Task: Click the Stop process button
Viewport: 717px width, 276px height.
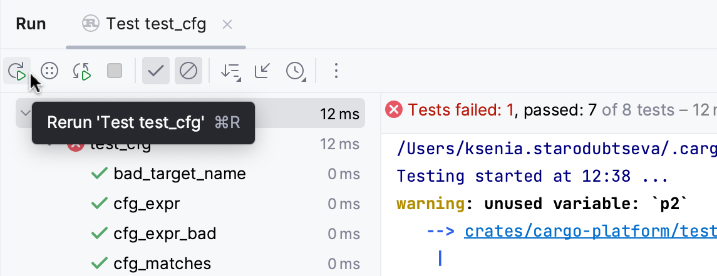Action: 115,71
